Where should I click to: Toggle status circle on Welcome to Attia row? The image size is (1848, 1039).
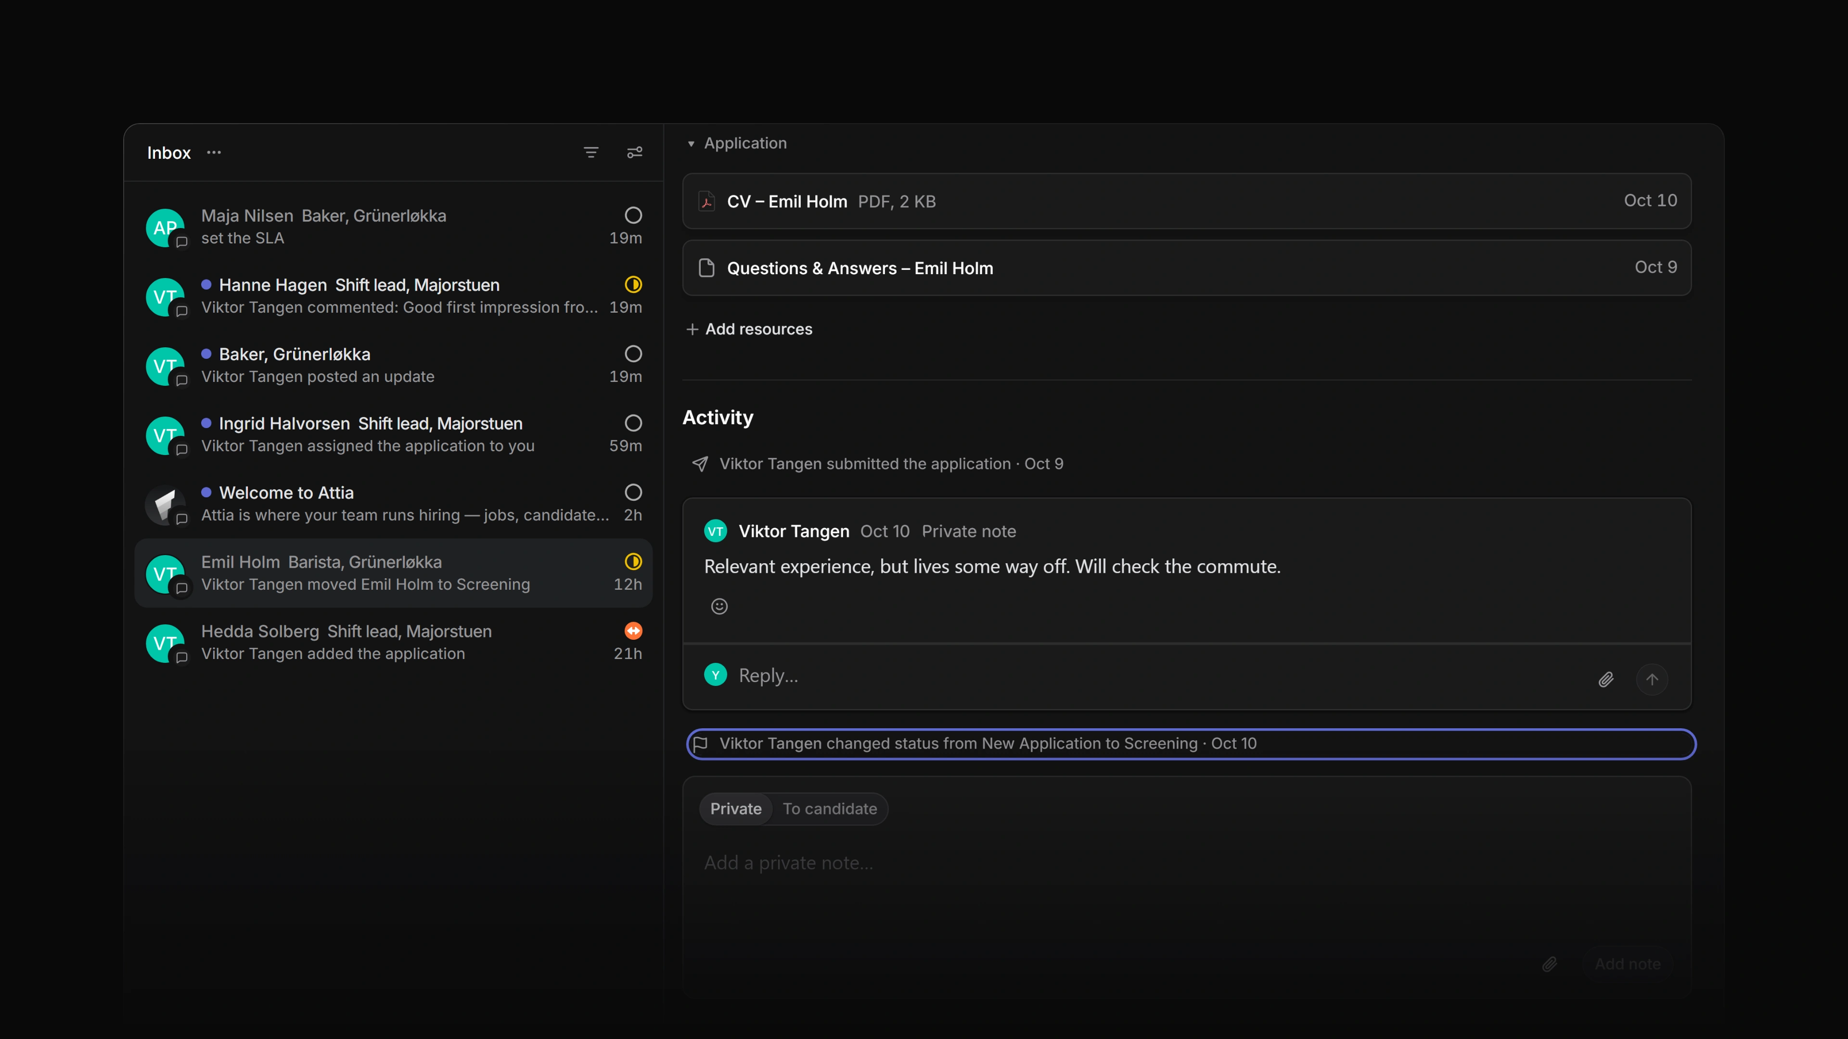click(x=633, y=493)
